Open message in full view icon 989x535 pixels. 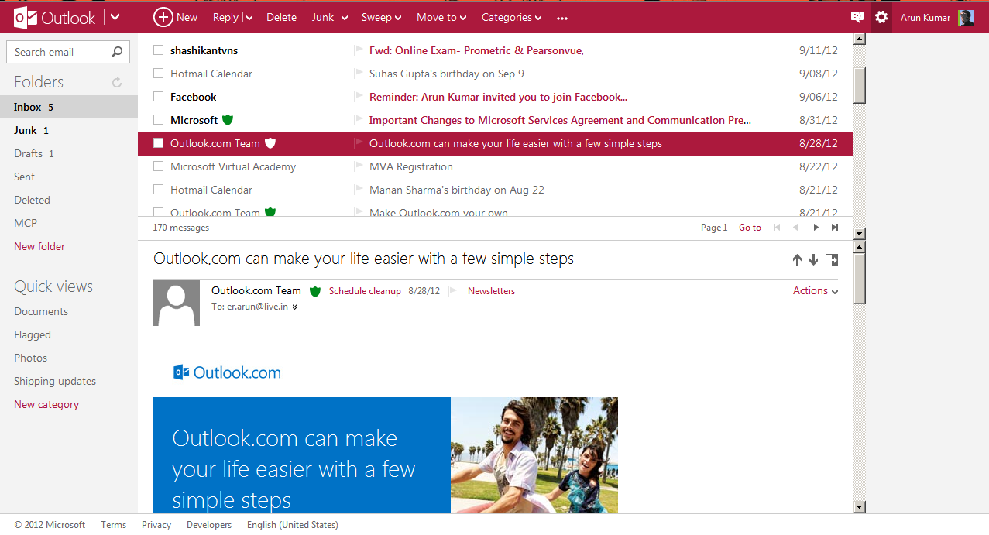832,260
